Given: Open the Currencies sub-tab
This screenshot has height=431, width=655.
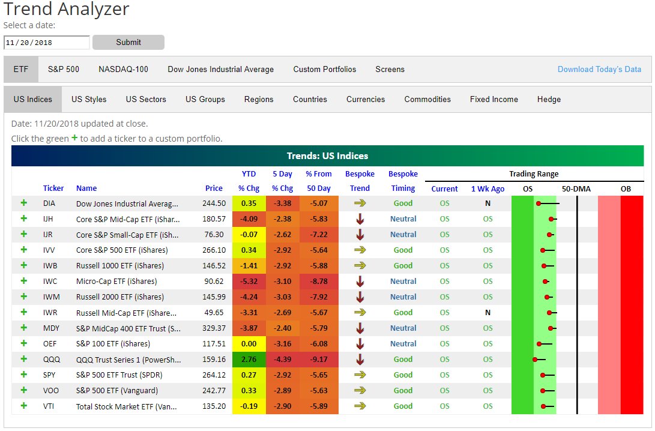Looking at the screenshot, I should (x=366, y=100).
